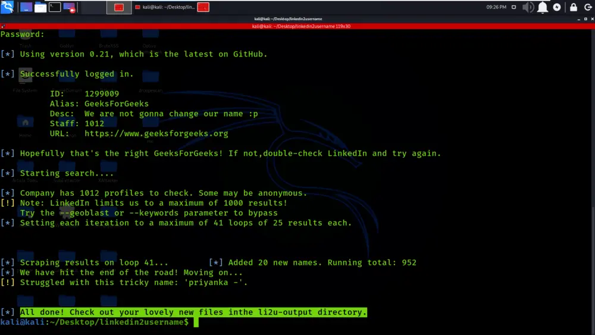
Task: Click the terminal vertical scrollbar
Action: (x=593, y=182)
